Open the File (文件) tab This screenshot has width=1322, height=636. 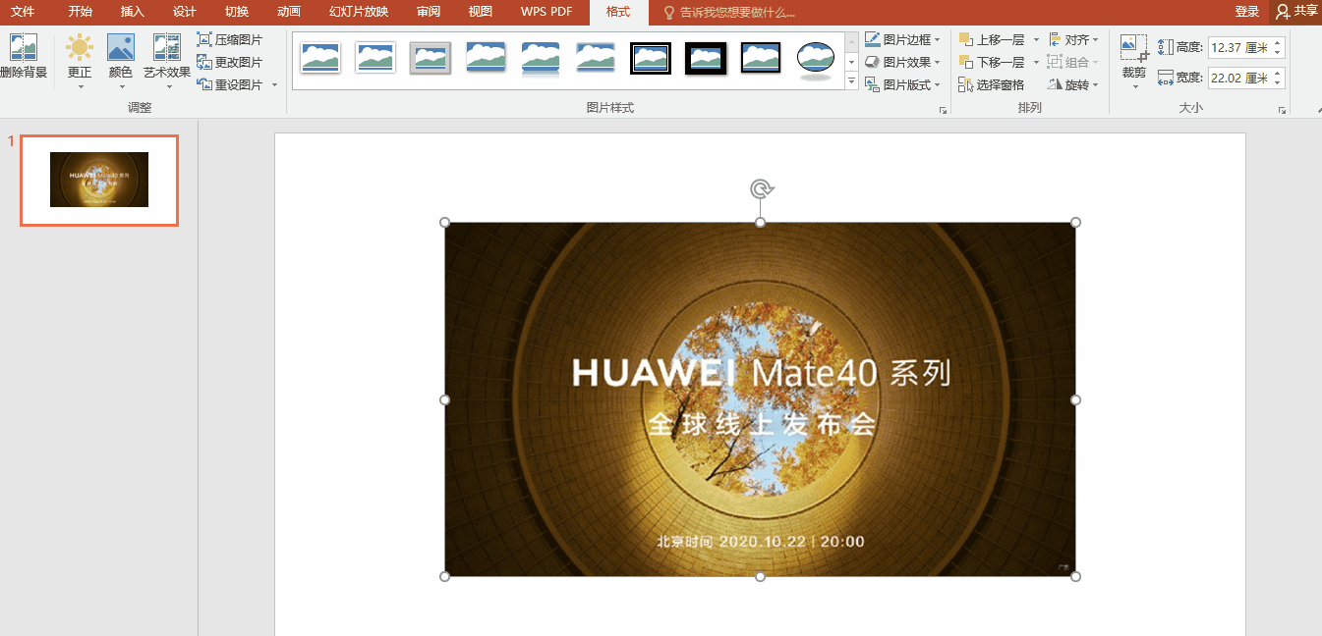pyautogui.click(x=23, y=12)
